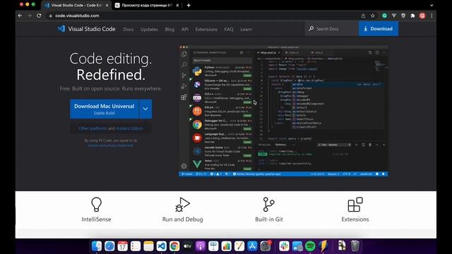Open Slack from the dock

point(284,246)
